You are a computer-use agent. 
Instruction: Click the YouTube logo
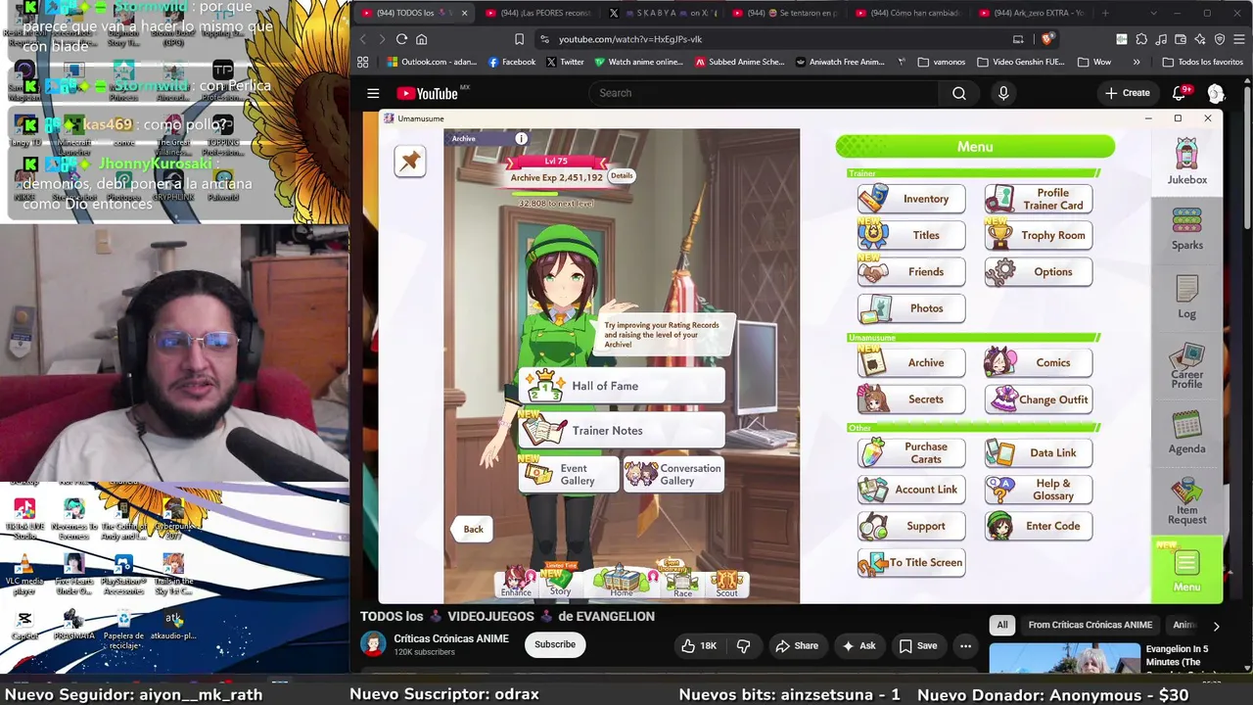tap(428, 93)
